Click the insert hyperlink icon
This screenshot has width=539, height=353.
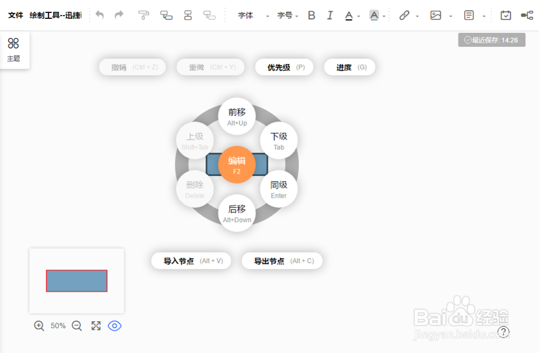click(x=404, y=16)
